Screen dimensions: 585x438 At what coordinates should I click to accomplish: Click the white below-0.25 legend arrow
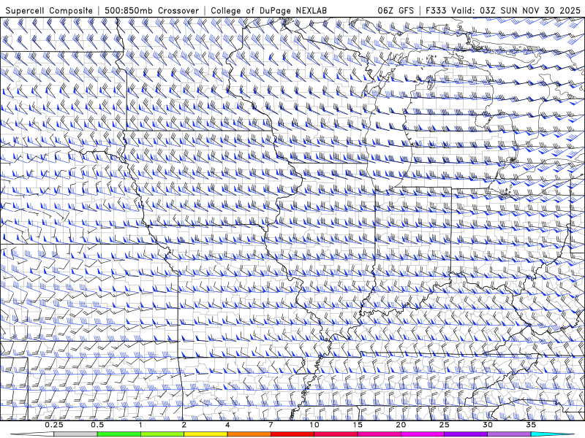click(x=32, y=434)
